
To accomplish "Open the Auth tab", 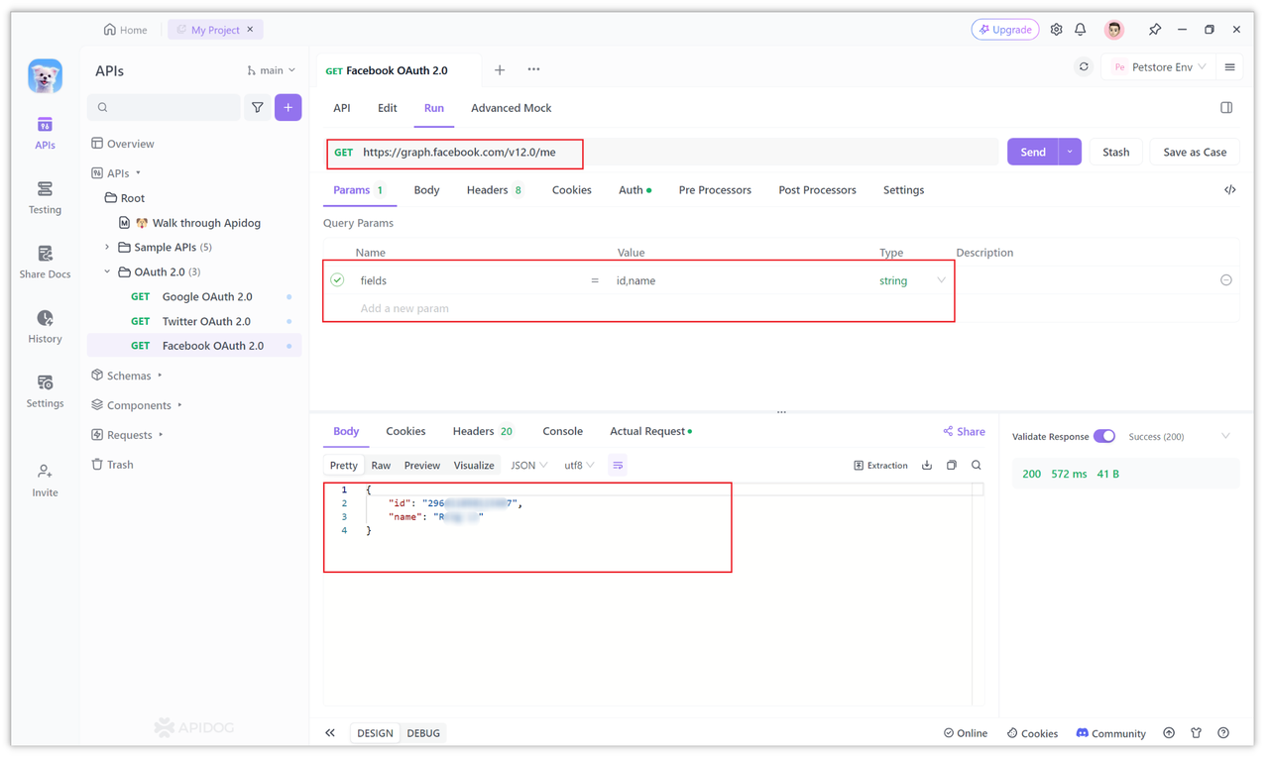I will [634, 190].
